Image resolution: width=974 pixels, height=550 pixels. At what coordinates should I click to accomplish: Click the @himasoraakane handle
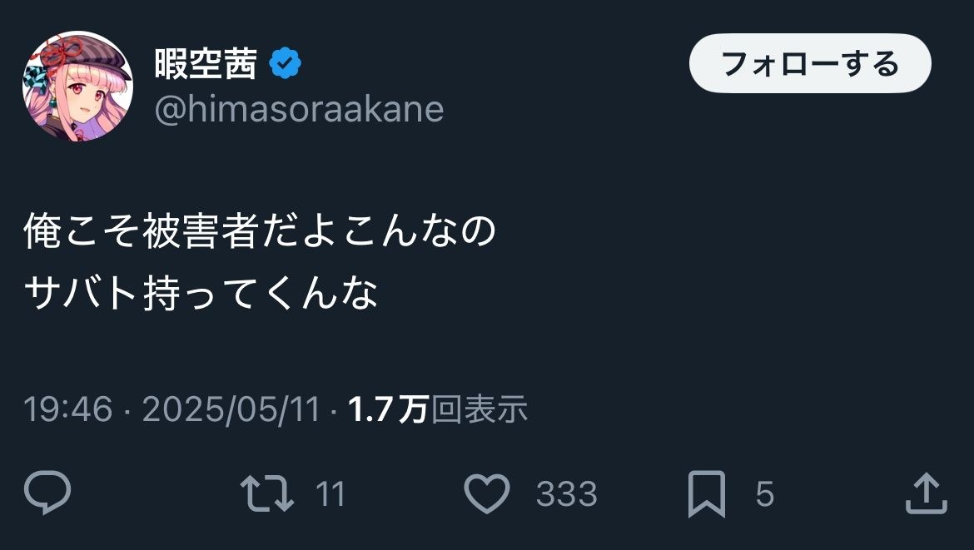click(299, 110)
